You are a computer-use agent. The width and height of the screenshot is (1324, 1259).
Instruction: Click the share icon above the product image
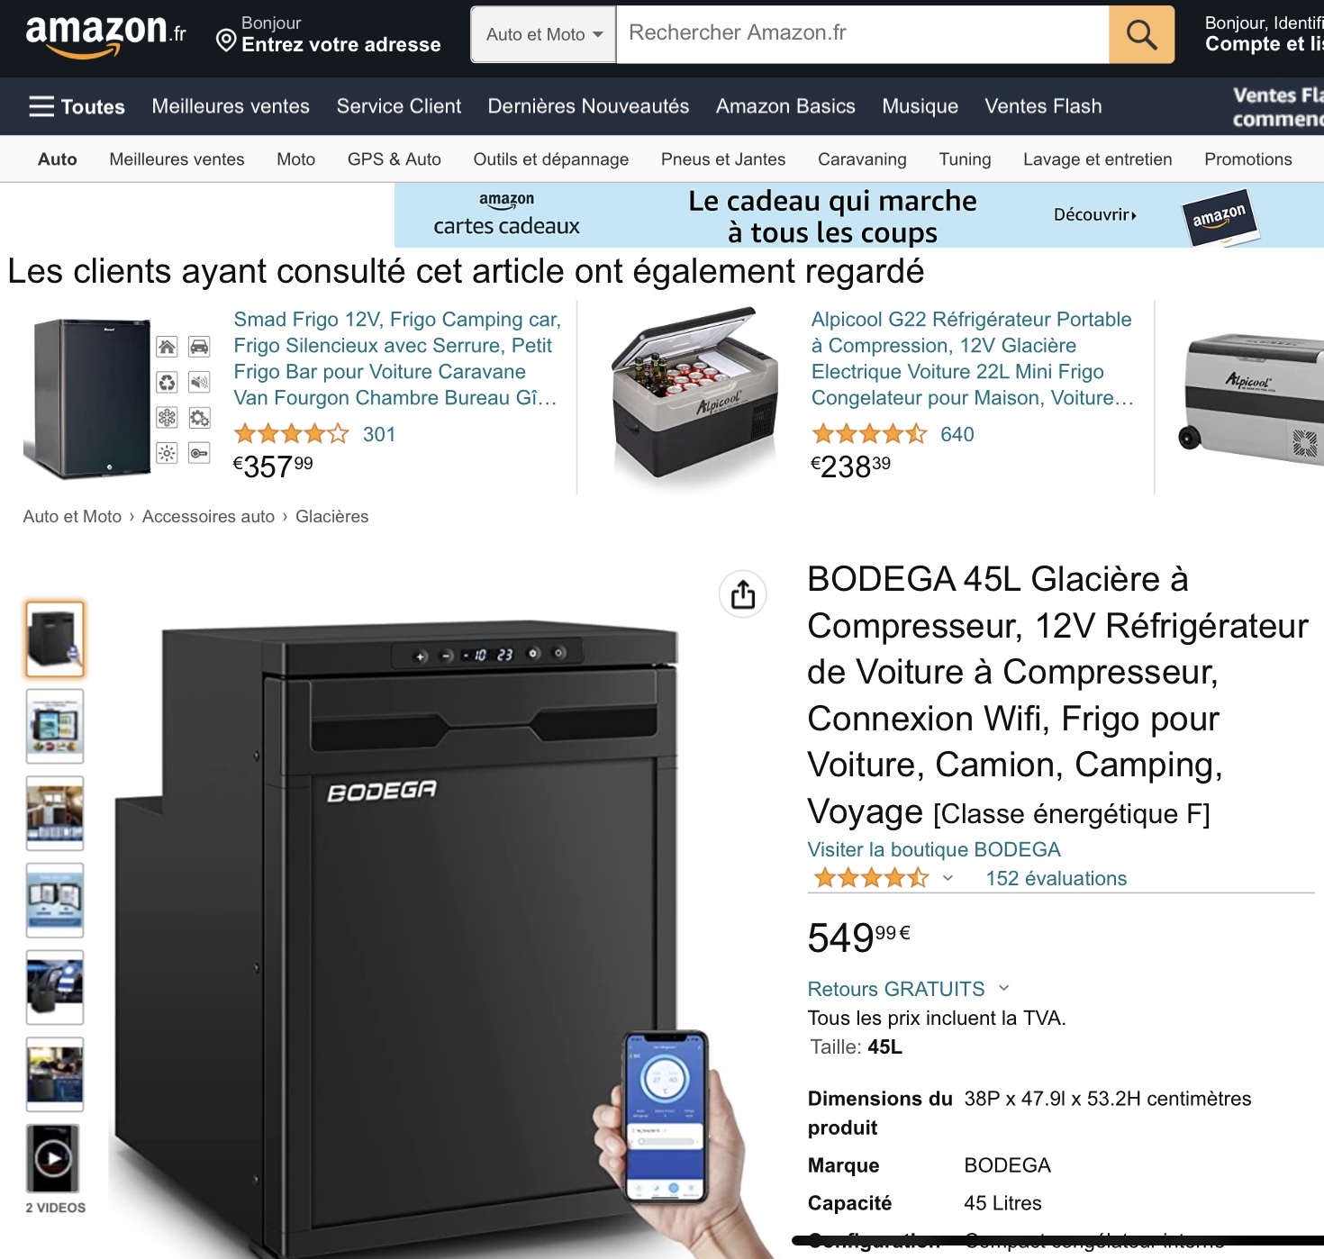743,594
